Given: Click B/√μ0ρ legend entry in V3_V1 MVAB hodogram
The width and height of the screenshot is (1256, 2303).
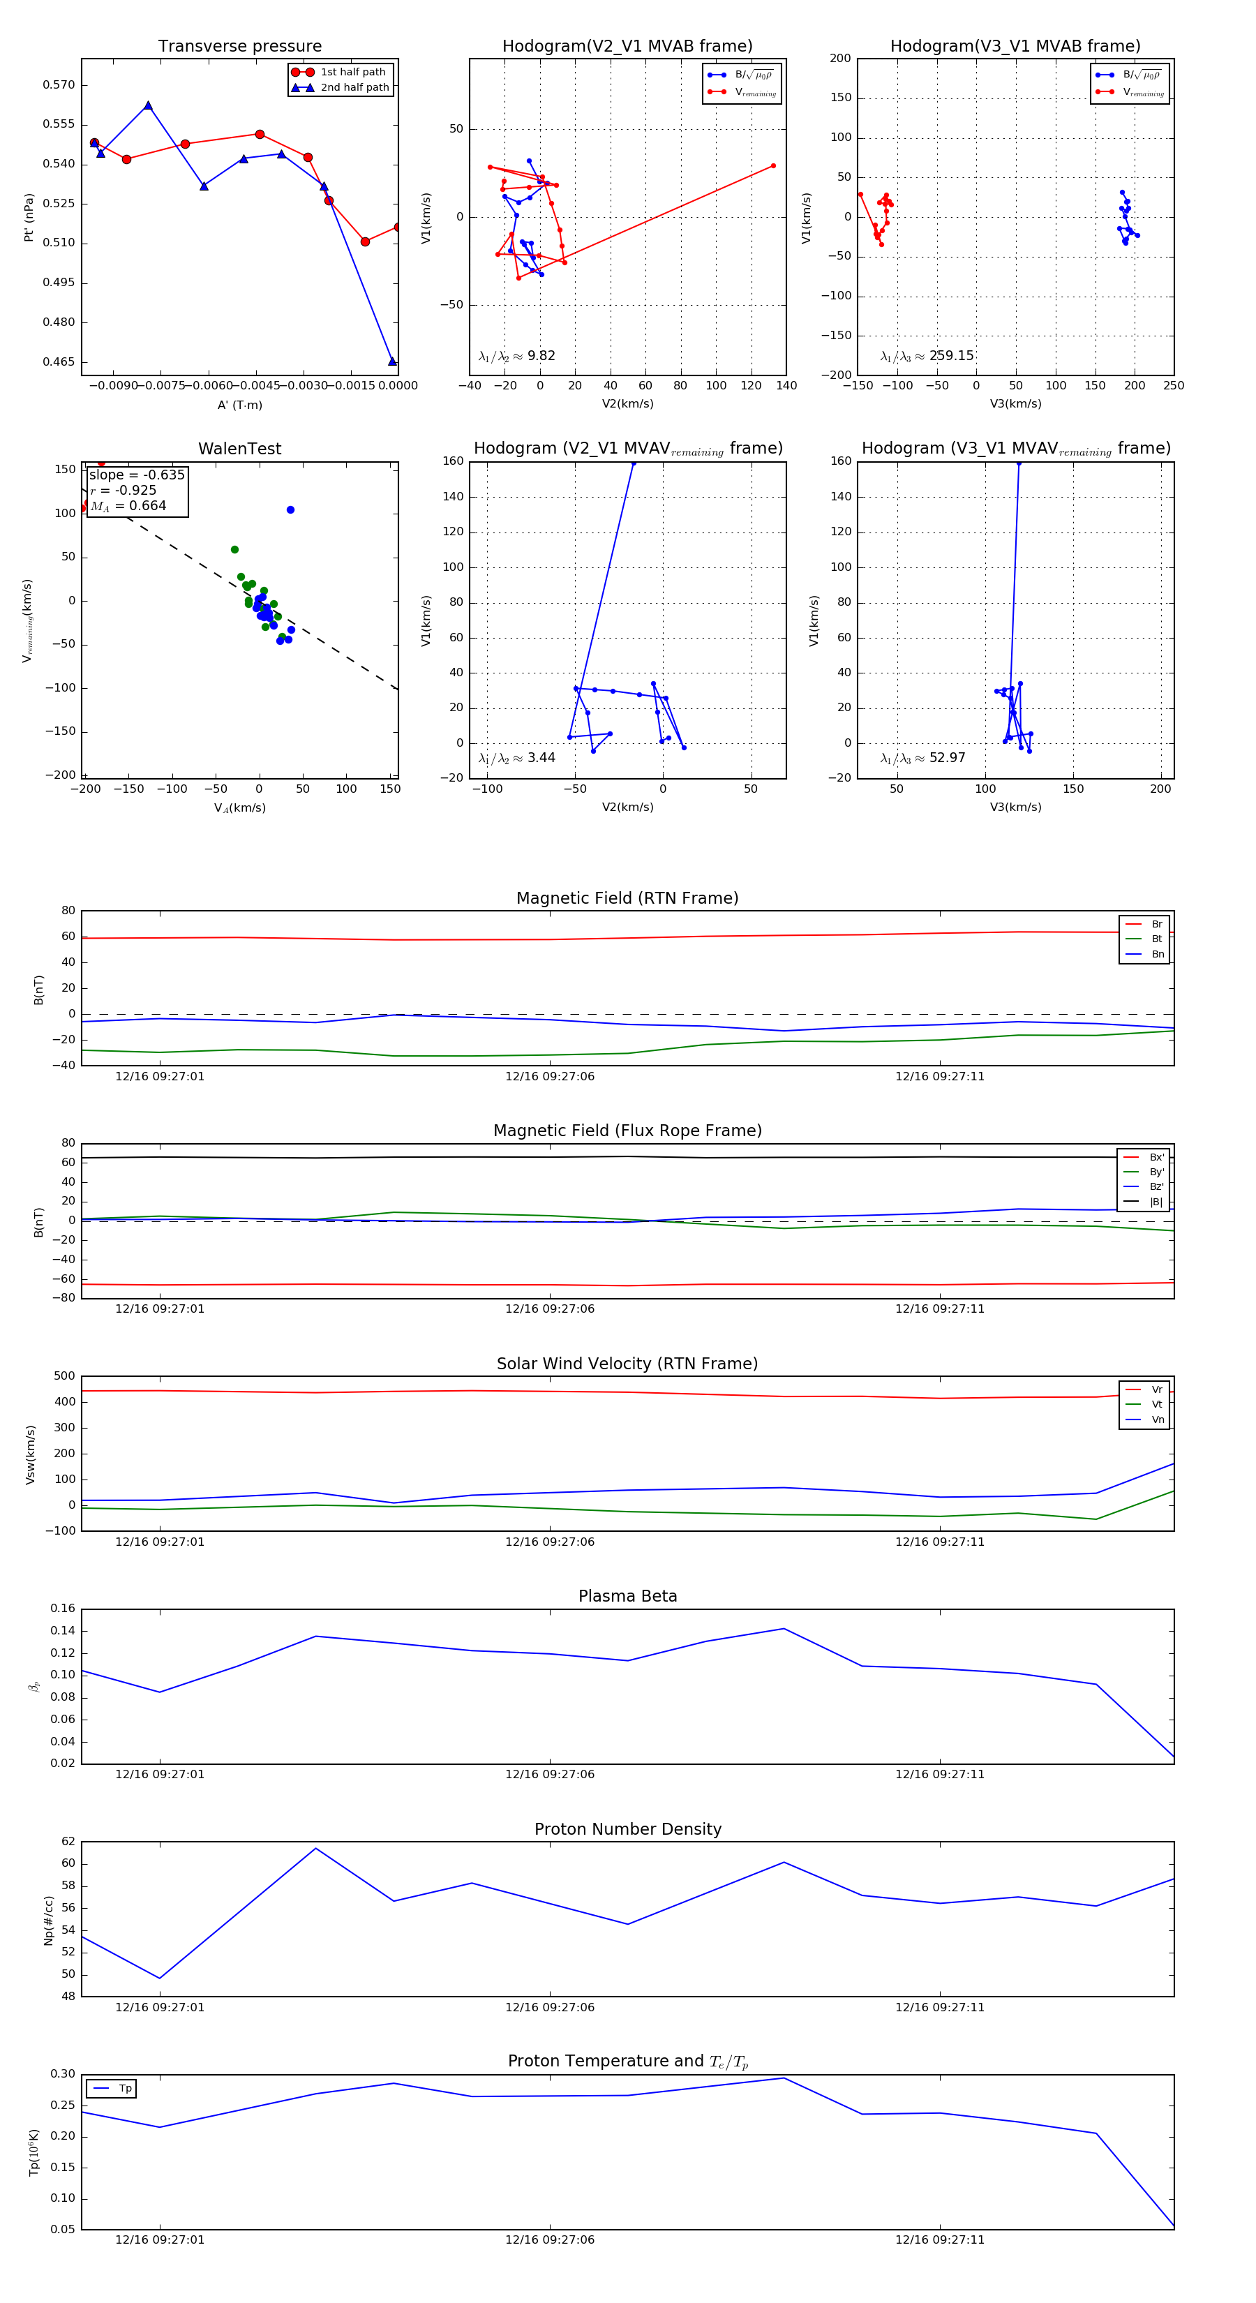Looking at the screenshot, I should [1130, 75].
